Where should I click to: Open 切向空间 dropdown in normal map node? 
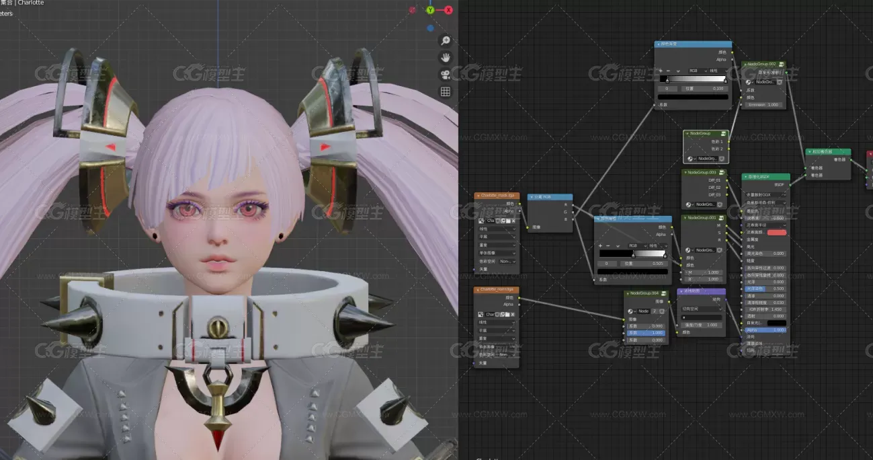(x=702, y=309)
